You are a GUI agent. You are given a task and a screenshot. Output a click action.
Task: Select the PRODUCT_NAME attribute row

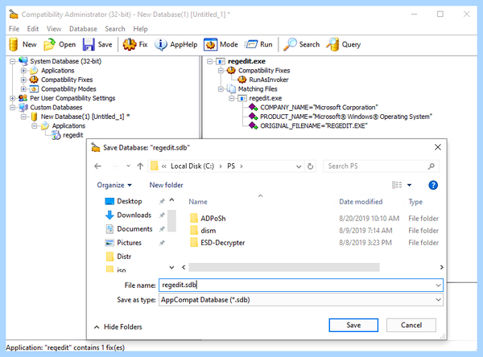[346, 117]
